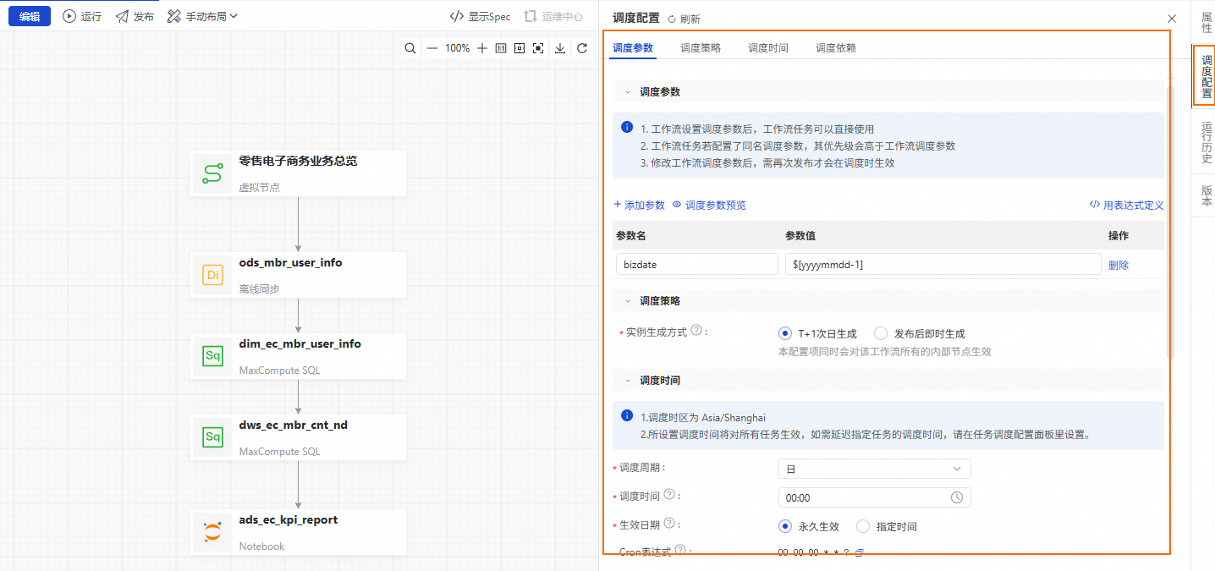Download the workflow canvas image
Viewport: 1215px width, 571px height.
(560, 48)
